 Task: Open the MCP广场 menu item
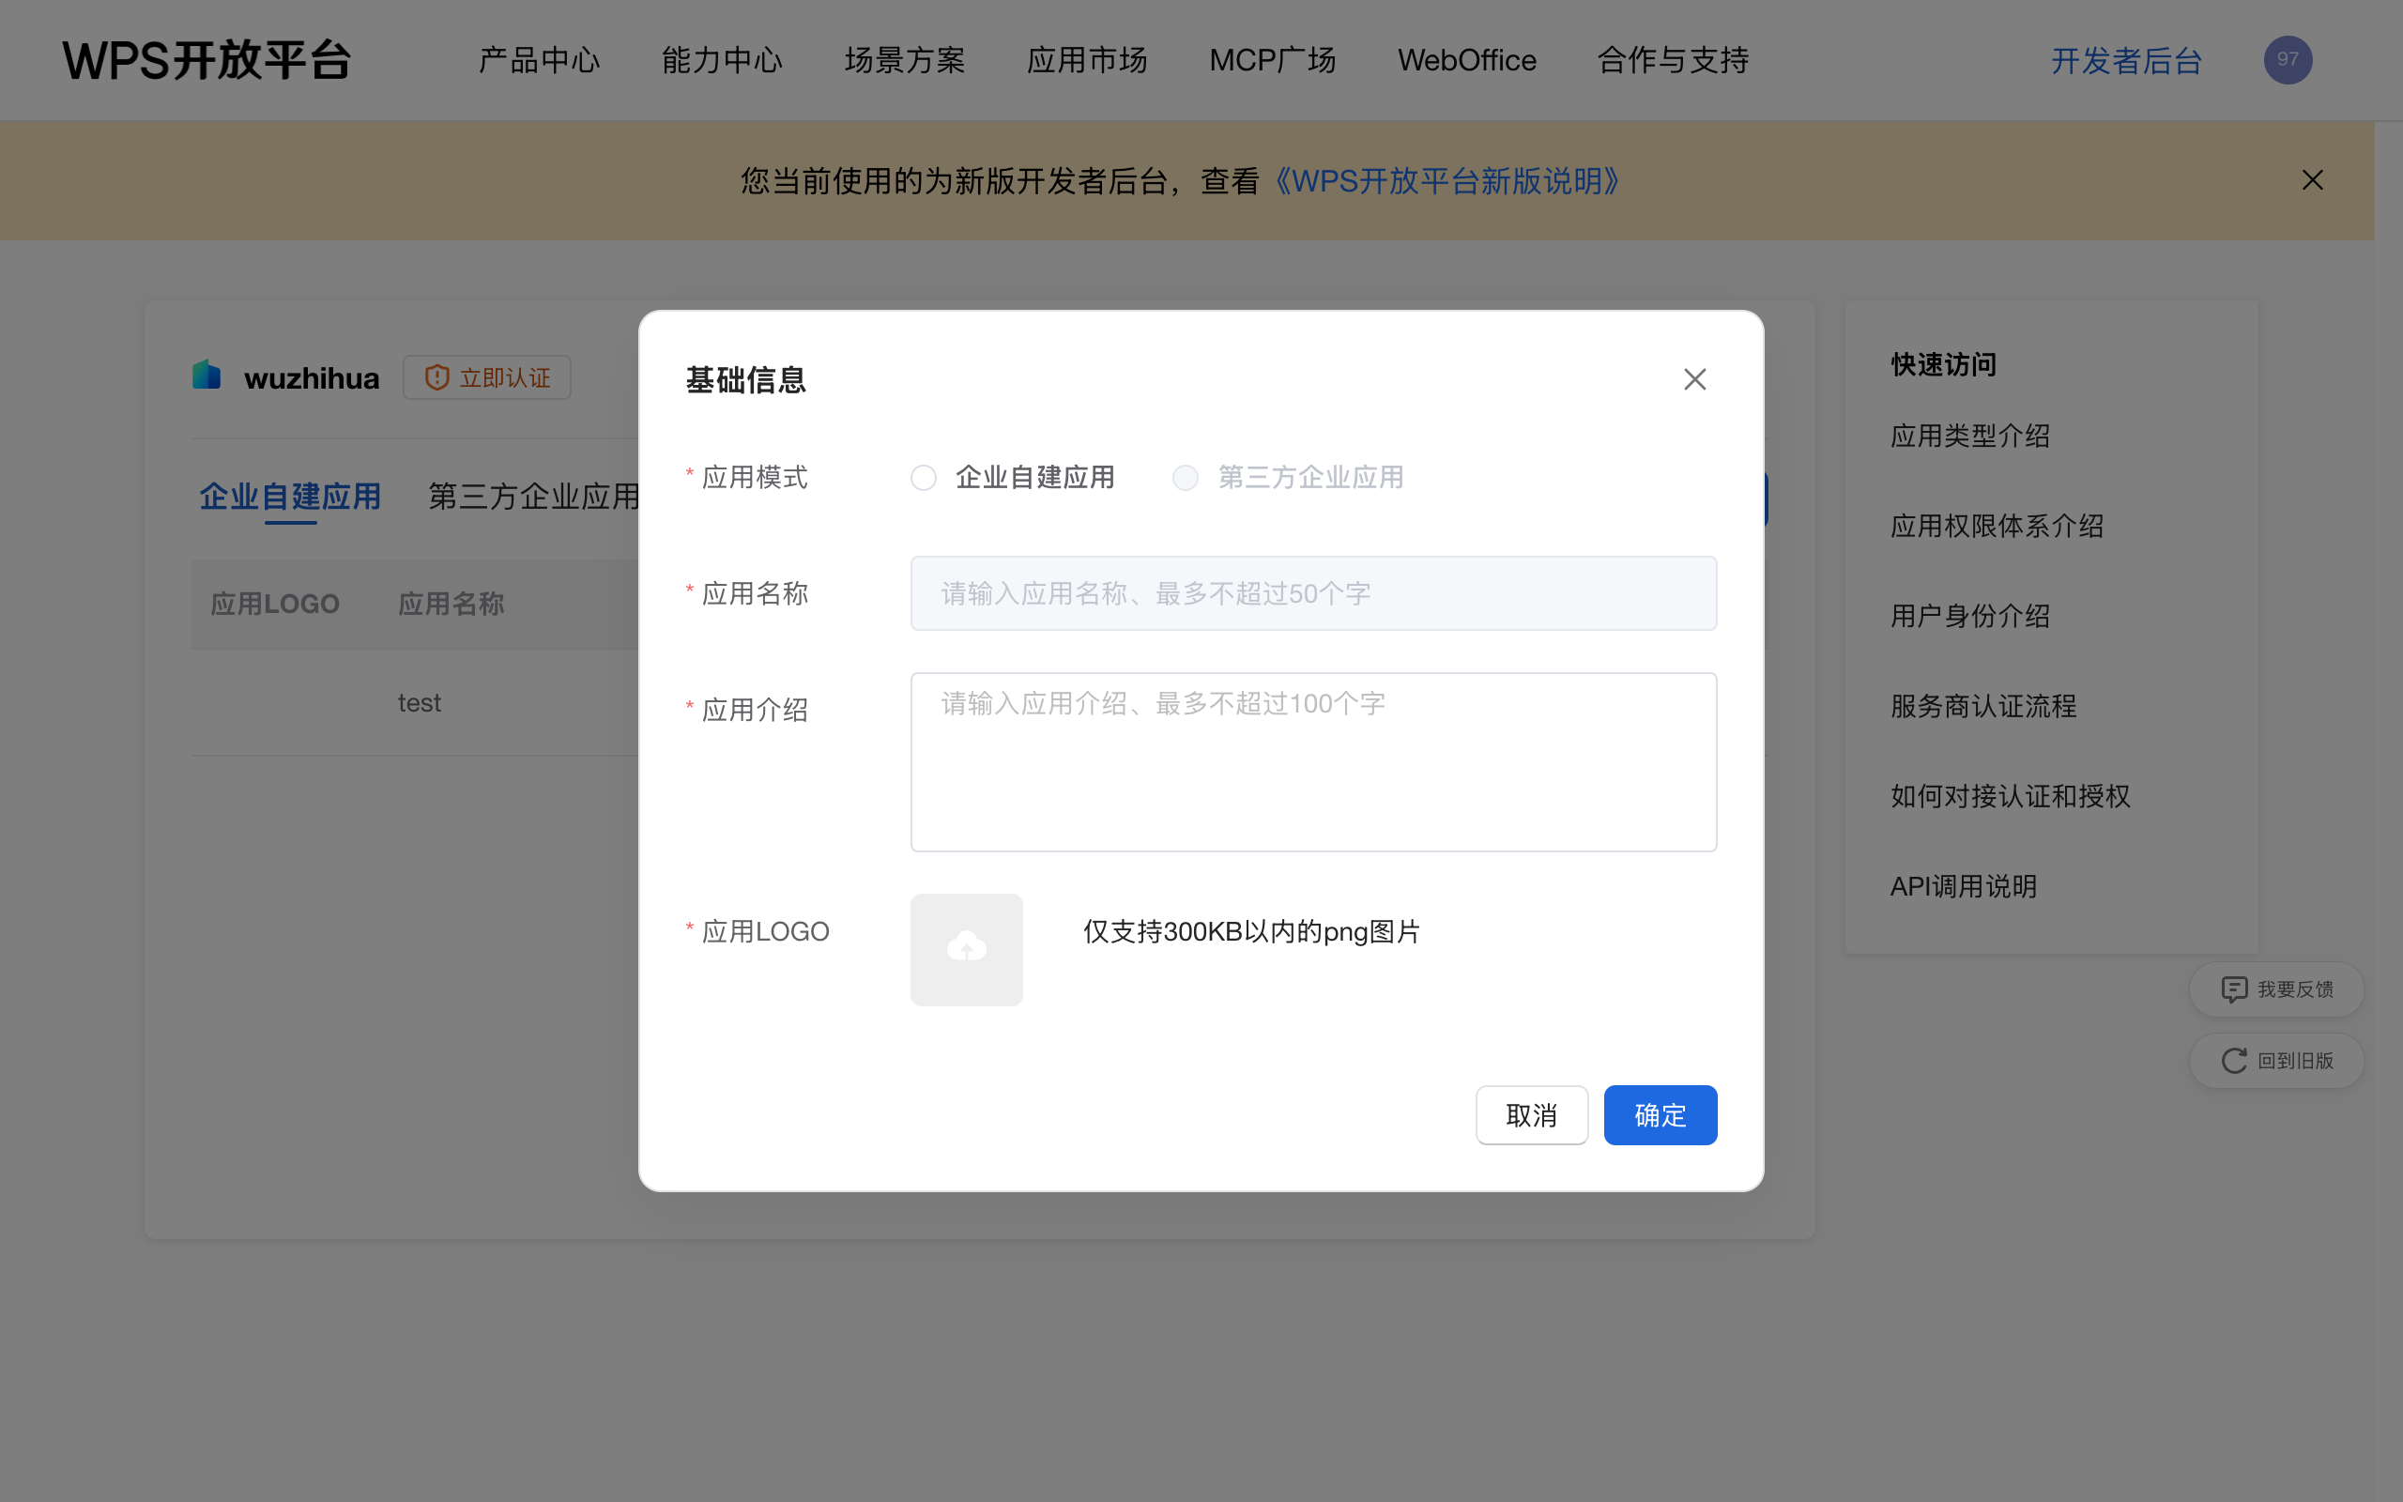1272,59
